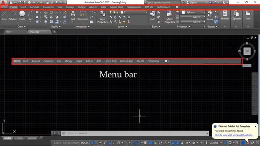Open Insert tab in ribbon under title bar
The width and height of the screenshot is (260, 146).
coord(23,7)
